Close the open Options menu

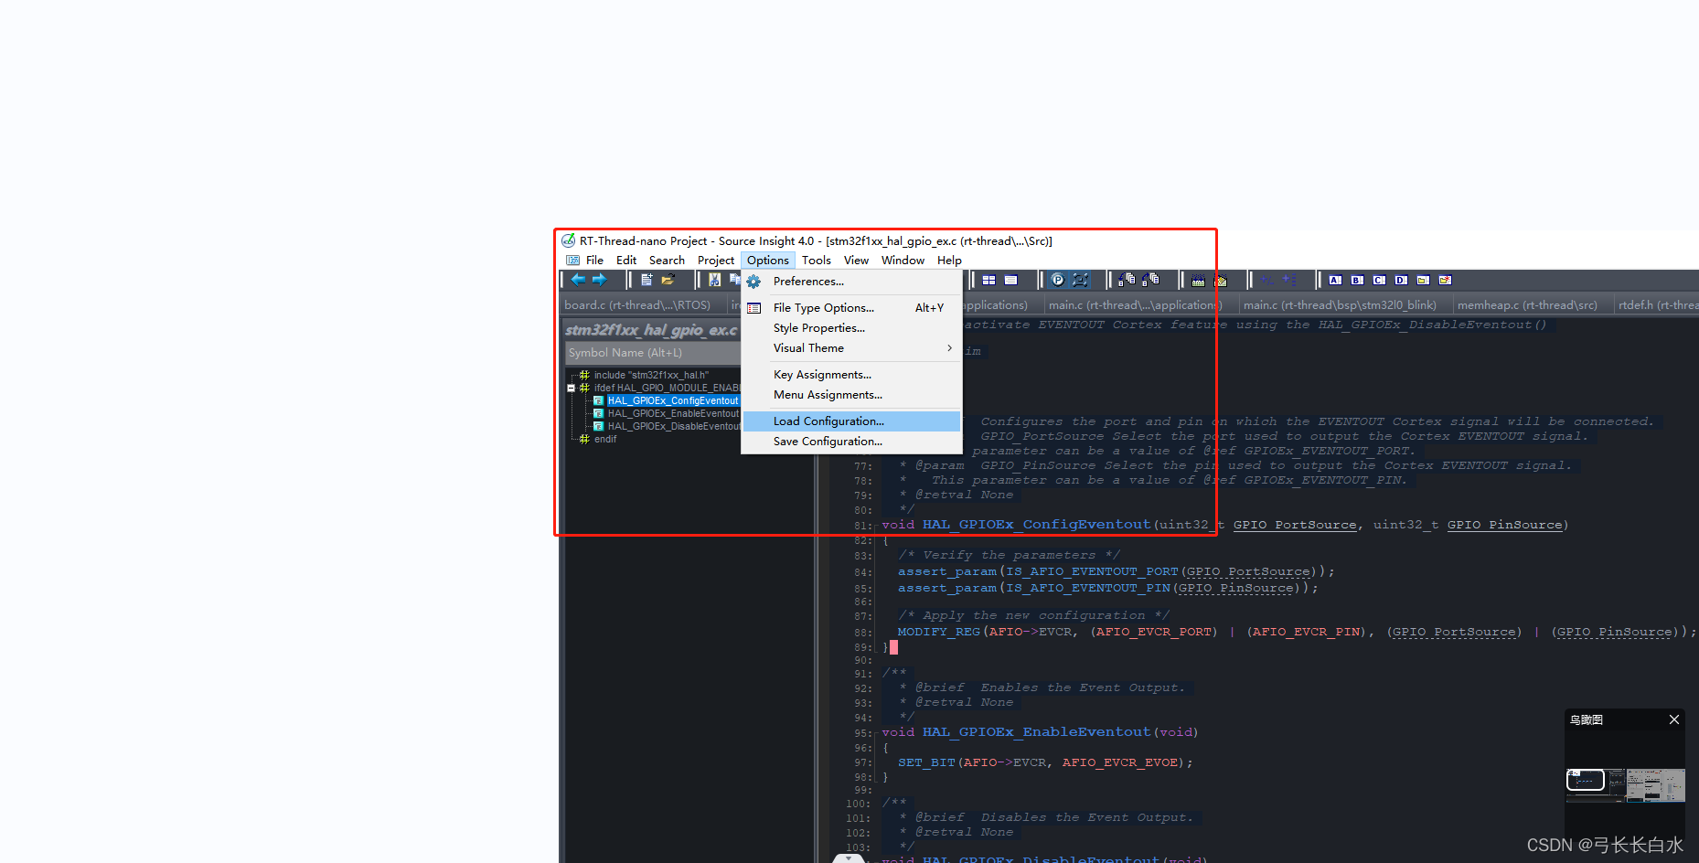point(768,261)
